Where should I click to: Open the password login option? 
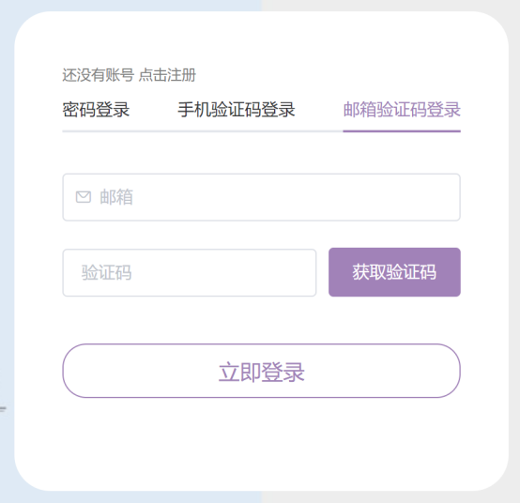(96, 110)
